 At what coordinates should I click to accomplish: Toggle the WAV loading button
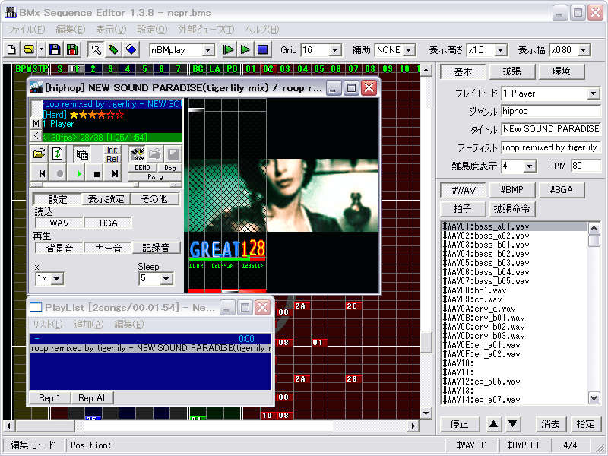point(59,223)
